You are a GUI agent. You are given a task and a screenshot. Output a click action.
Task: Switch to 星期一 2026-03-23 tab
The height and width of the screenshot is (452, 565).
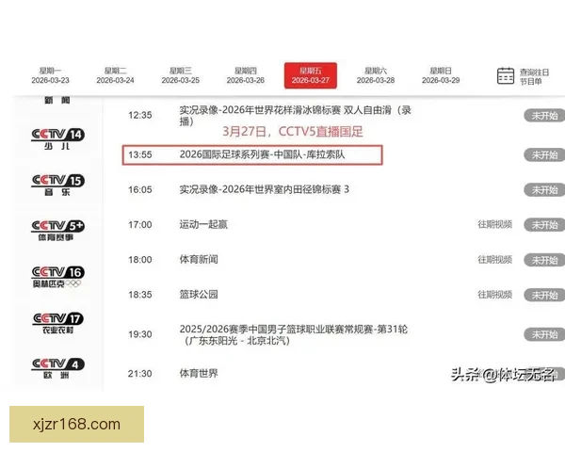point(50,75)
